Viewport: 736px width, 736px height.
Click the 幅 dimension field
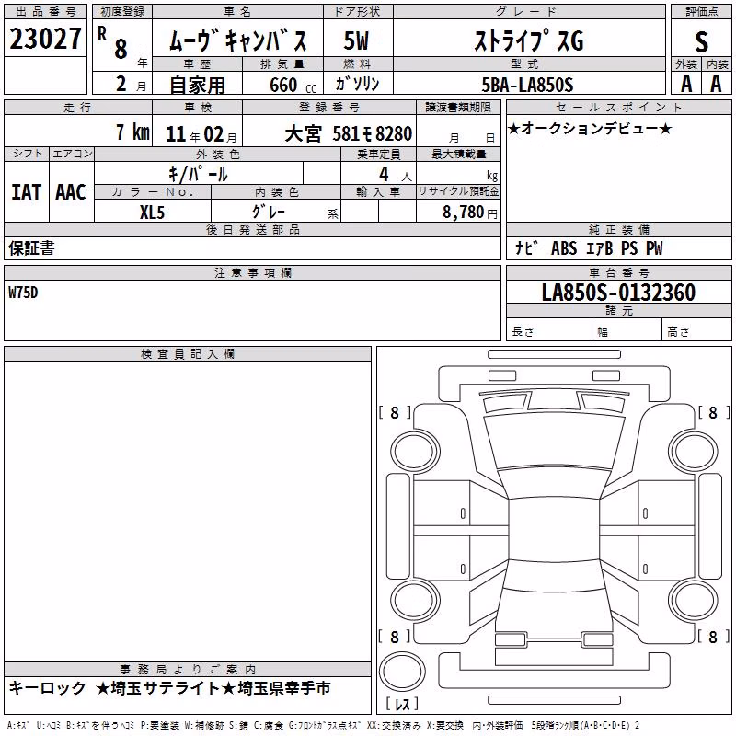pos(627,329)
